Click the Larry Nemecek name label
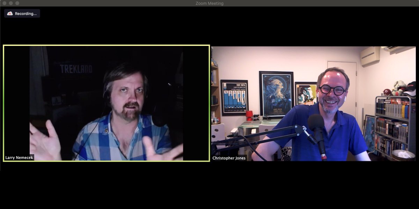Viewport: 419px width, 209px height. coord(19,158)
